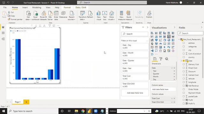Viewport: 204px width, 114px height.
Task: Create a New measure
Action: pos(121,16)
